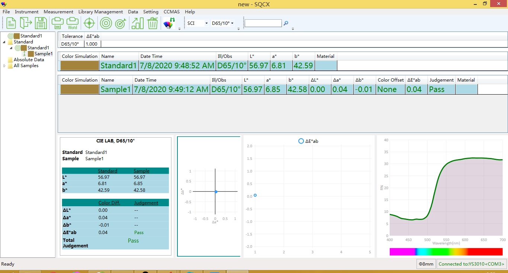Toggle the ΔE*ab legend marker in chart
Viewport: 508px width, 273px height.
pyautogui.click(x=301, y=141)
